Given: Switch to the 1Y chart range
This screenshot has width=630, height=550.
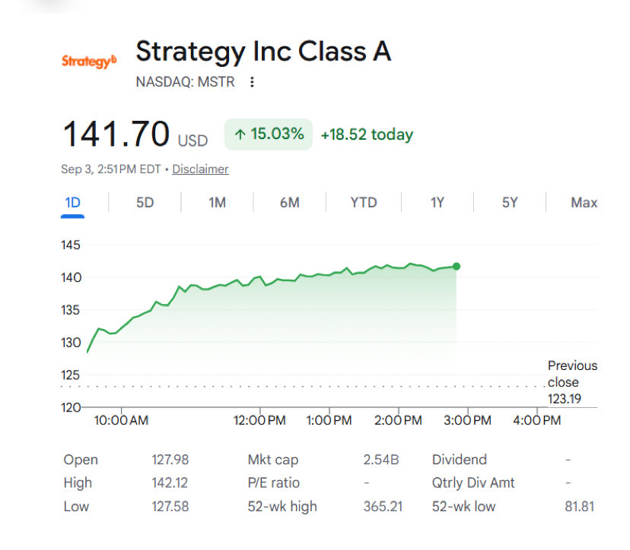Looking at the screenshot, I should pos(437,203).
